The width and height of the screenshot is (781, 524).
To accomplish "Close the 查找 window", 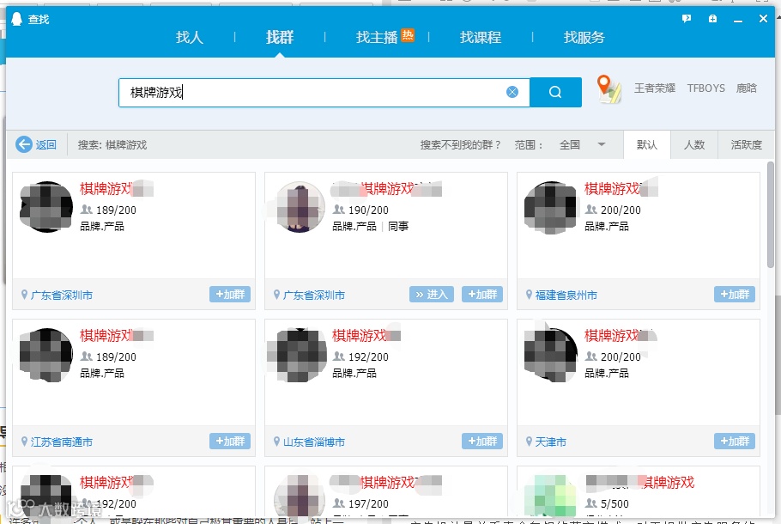I will click(x=763, y=19).
